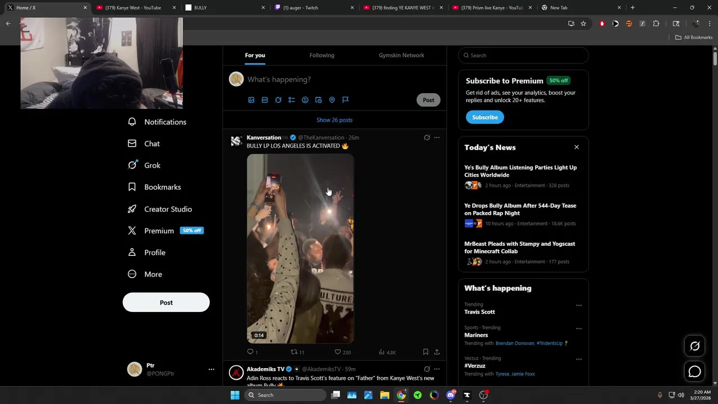Click the X search field
The height and width of the screenshot is (404, 718).
tap(523, 56)
